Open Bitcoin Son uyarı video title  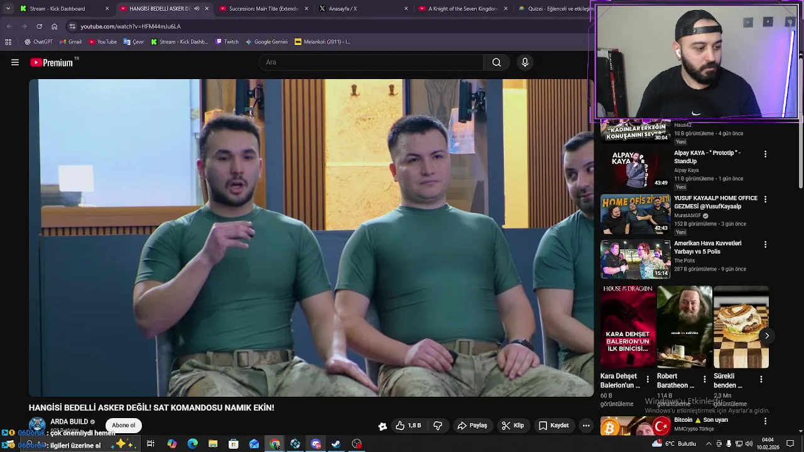pyautogui.click(x=701, y=420)
